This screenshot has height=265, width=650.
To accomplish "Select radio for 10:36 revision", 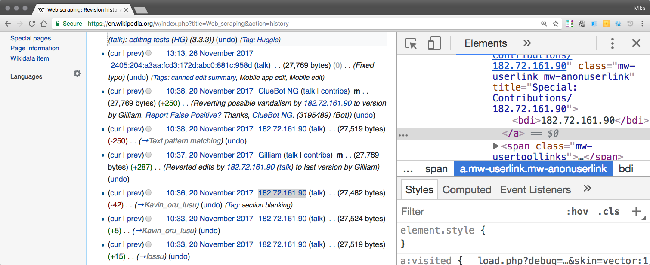I will coord(149,193).
